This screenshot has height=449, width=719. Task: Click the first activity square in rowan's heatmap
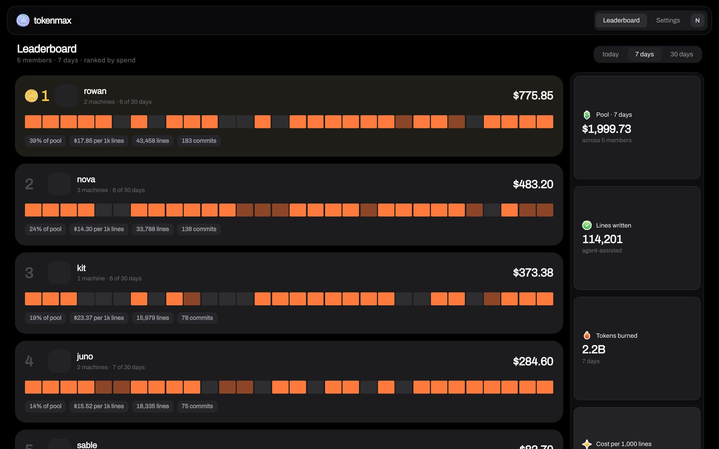tap(33, 122)
